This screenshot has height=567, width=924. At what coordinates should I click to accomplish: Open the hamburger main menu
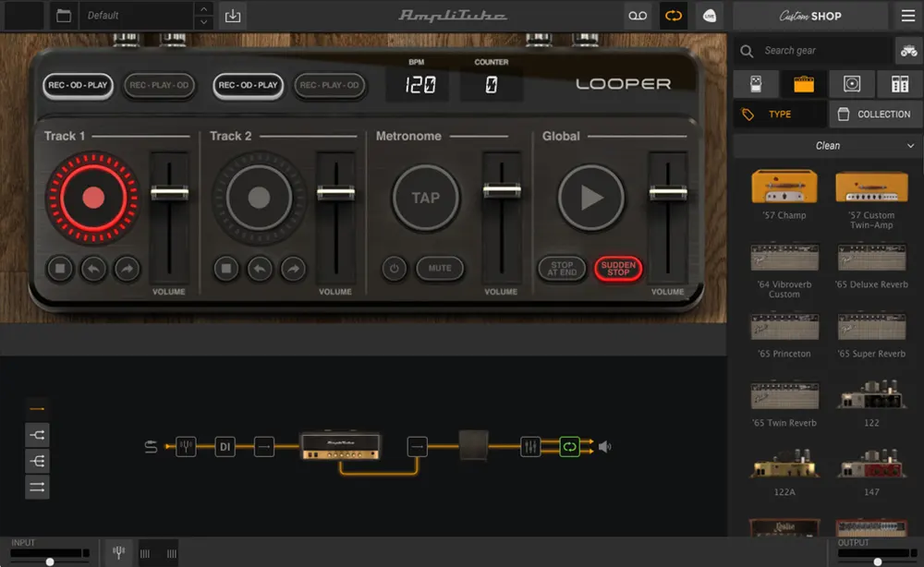(908, 16)
